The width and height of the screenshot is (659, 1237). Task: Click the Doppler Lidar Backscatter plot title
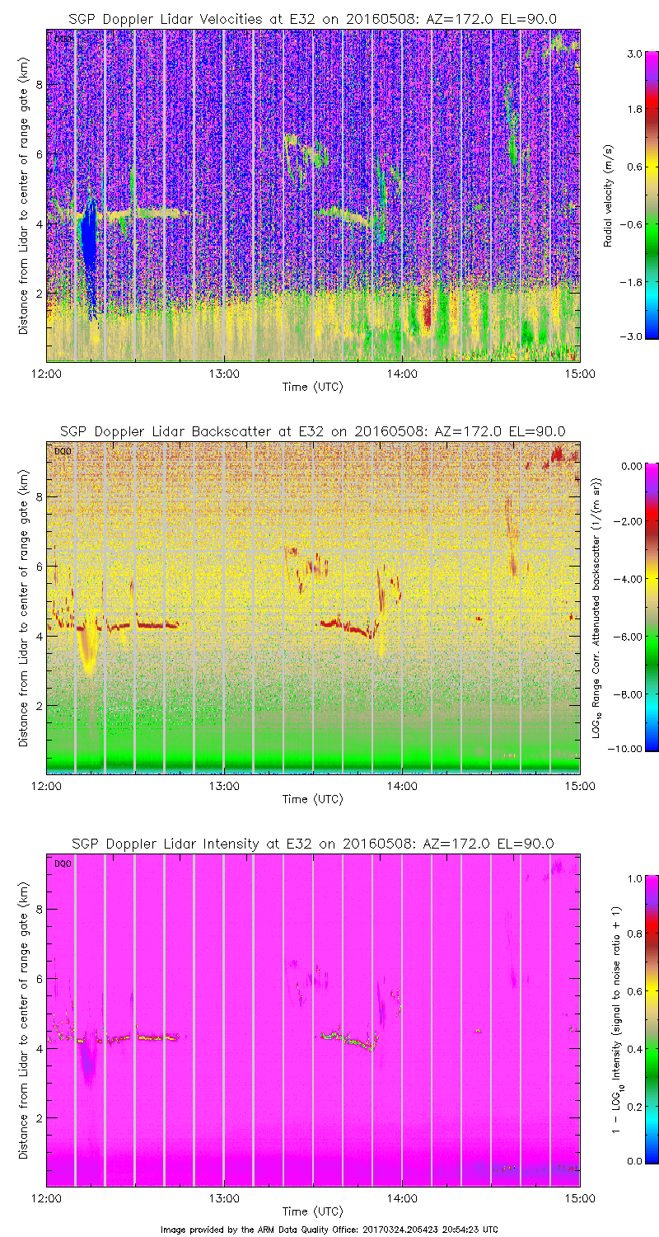312,431
